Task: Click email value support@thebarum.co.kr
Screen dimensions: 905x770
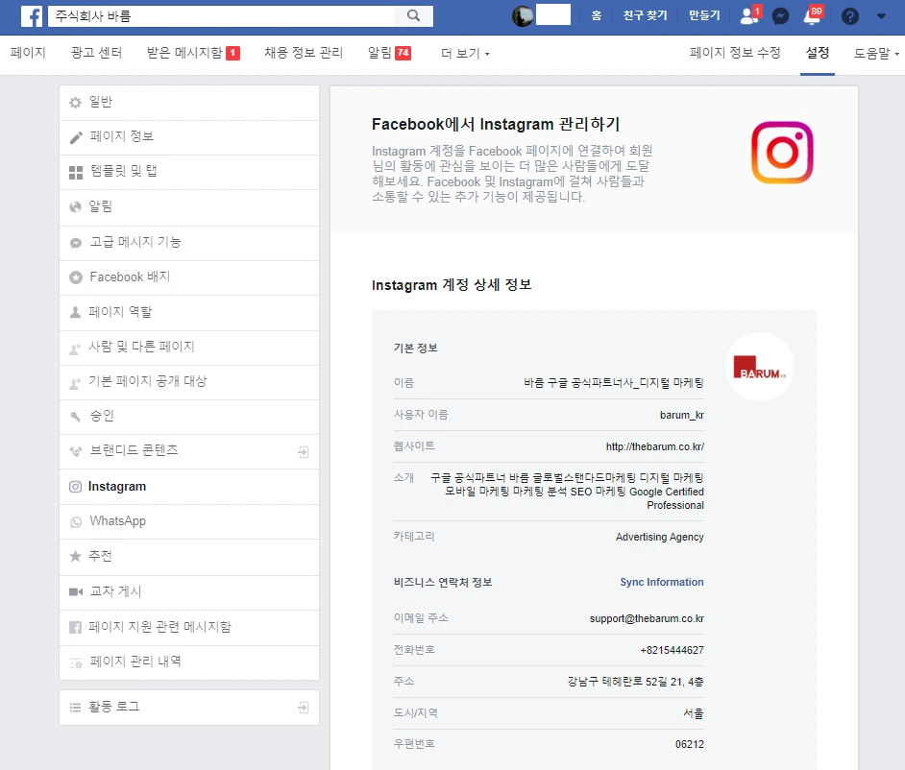Action: pos(647,618)
